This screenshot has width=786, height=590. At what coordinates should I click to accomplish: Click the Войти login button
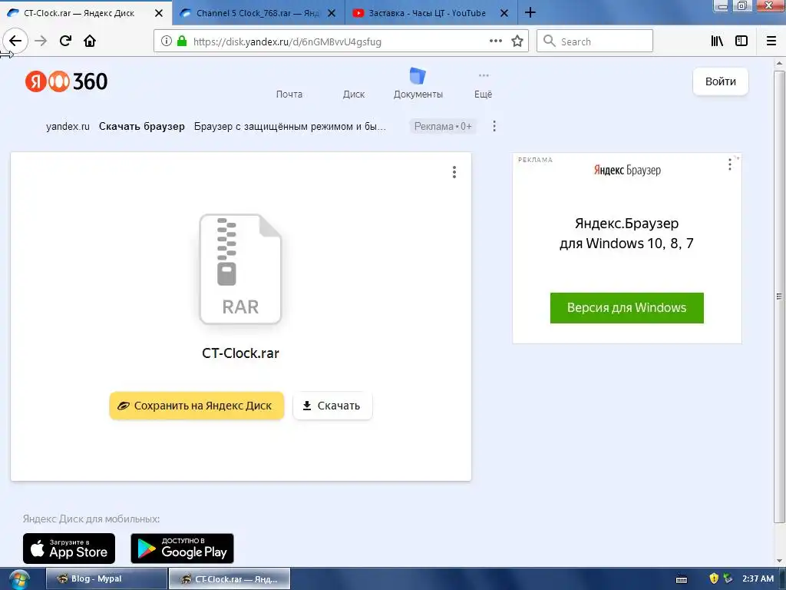720,81
